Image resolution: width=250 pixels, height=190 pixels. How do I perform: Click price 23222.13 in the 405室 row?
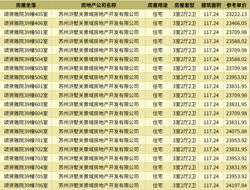click(x=236, y=14)
